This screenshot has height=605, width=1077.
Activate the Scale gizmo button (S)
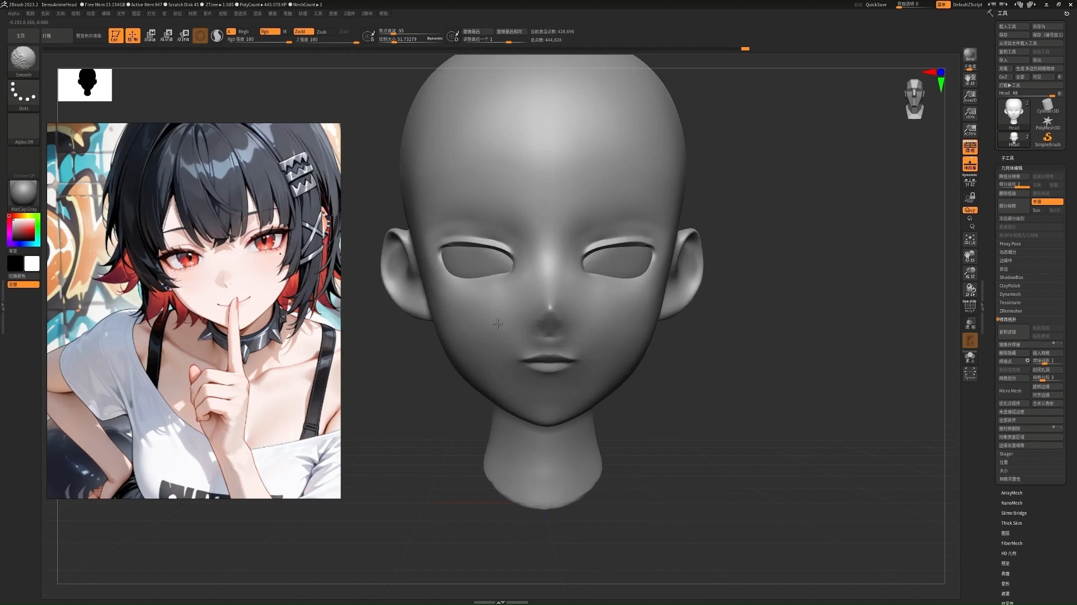coord(167,36)
